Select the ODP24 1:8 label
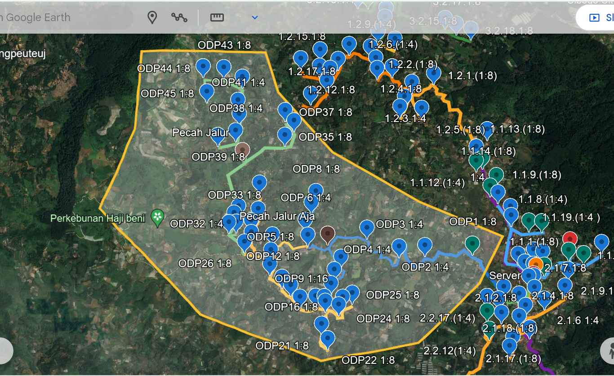614x376 pixels. (x=383, y=319)
